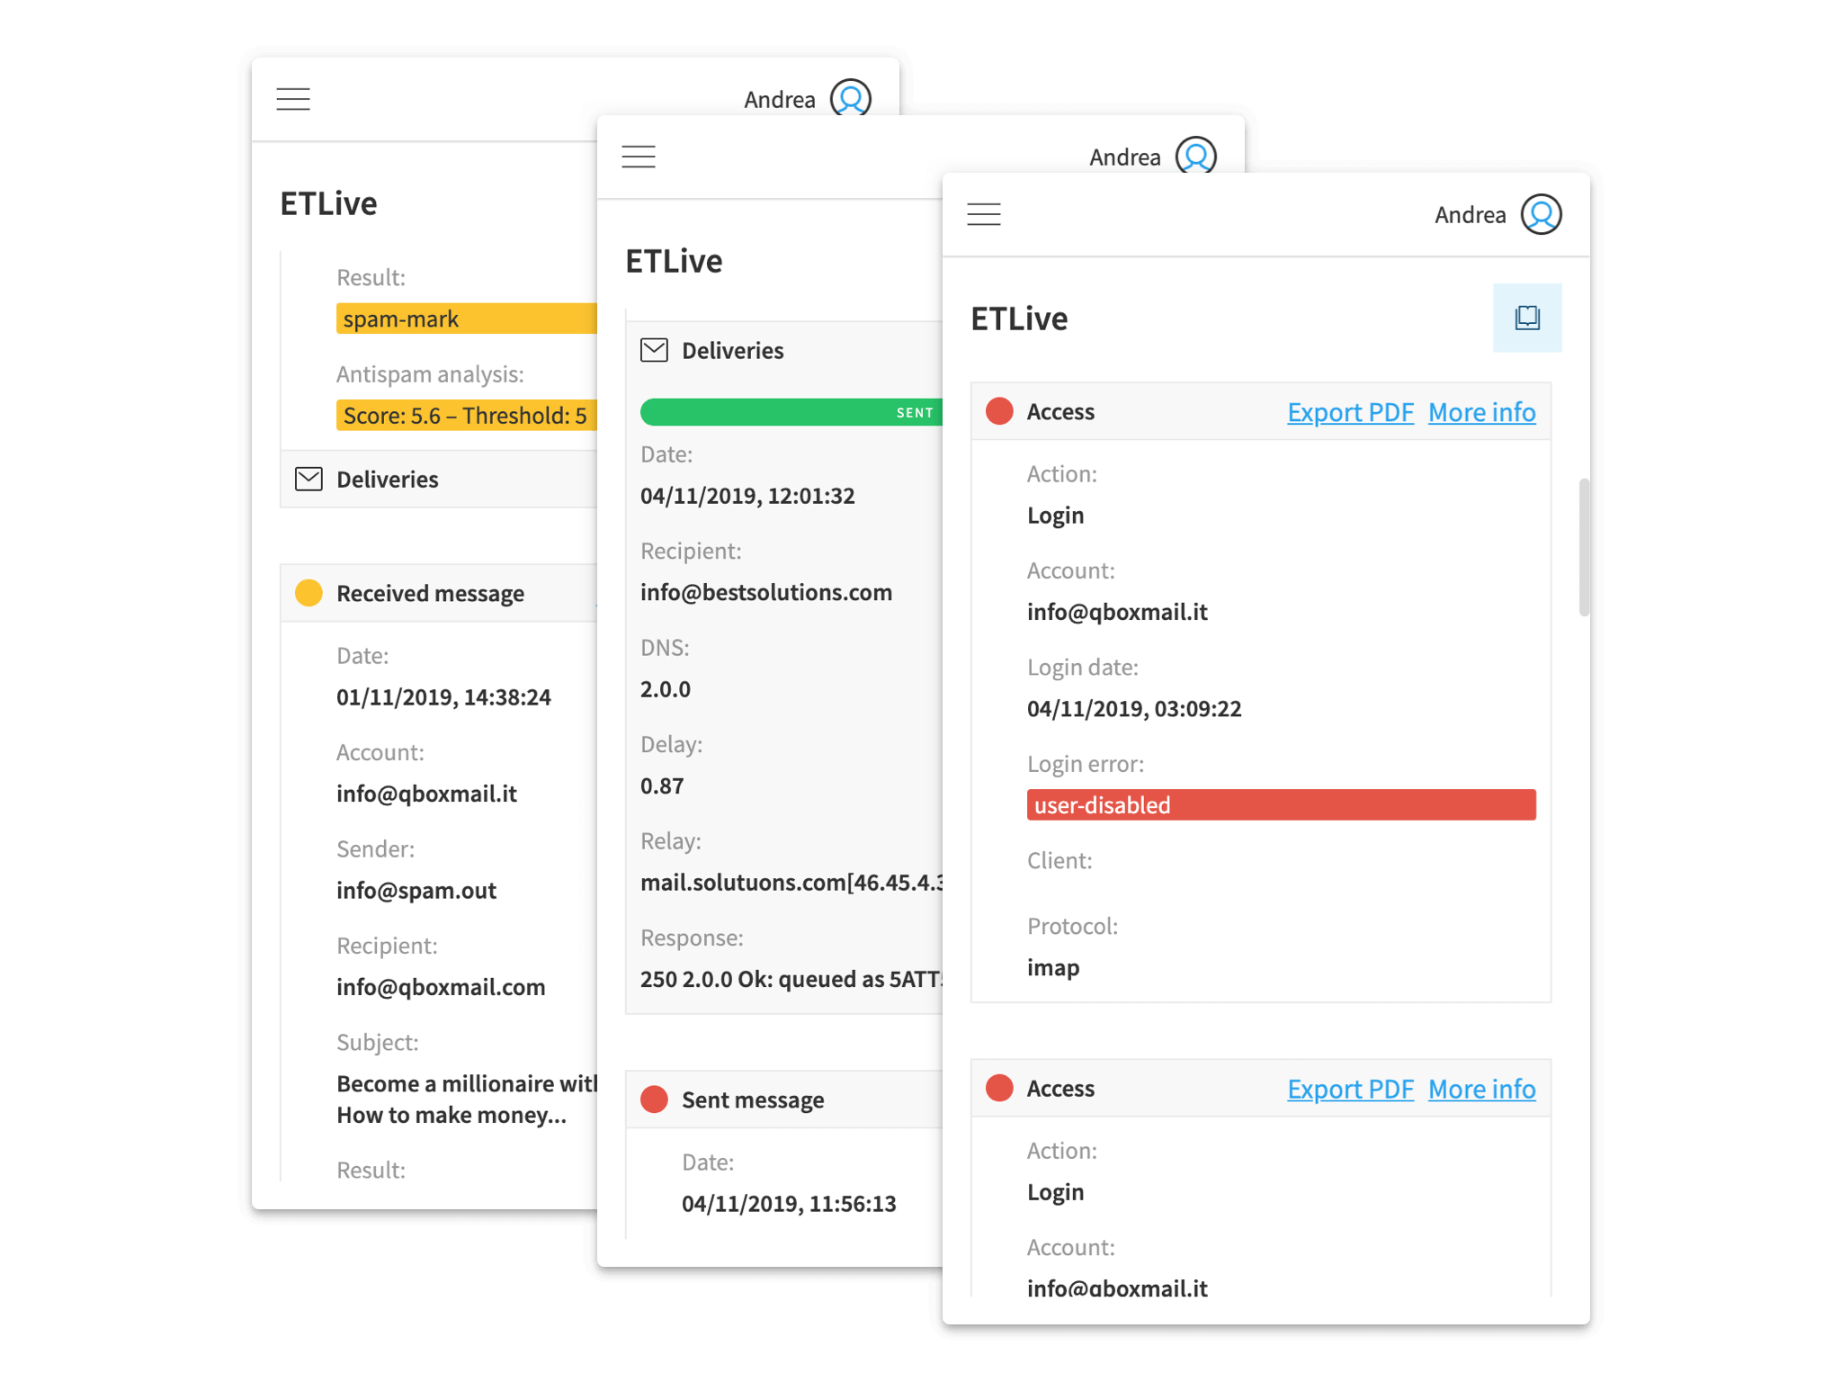Viewport: 1842px width, 1382px height.
Task: Click first Access header label
Action: [1060, 411]
